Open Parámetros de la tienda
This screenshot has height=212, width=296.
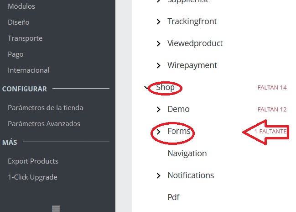point(45,108)
